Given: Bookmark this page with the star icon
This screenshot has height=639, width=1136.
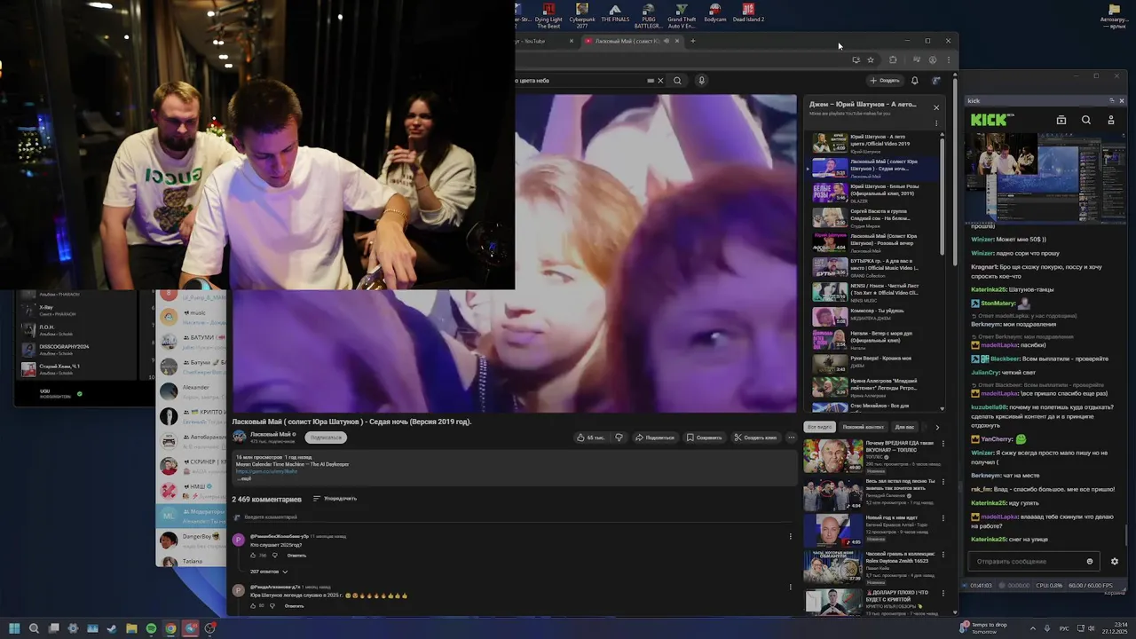Looking at the screenshot, I should pyautogui.click(x=871, y=59).
